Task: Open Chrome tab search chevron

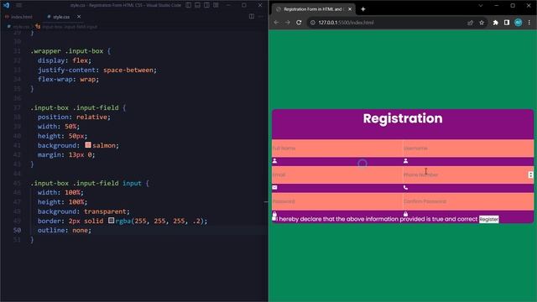Action: point(481,6)
